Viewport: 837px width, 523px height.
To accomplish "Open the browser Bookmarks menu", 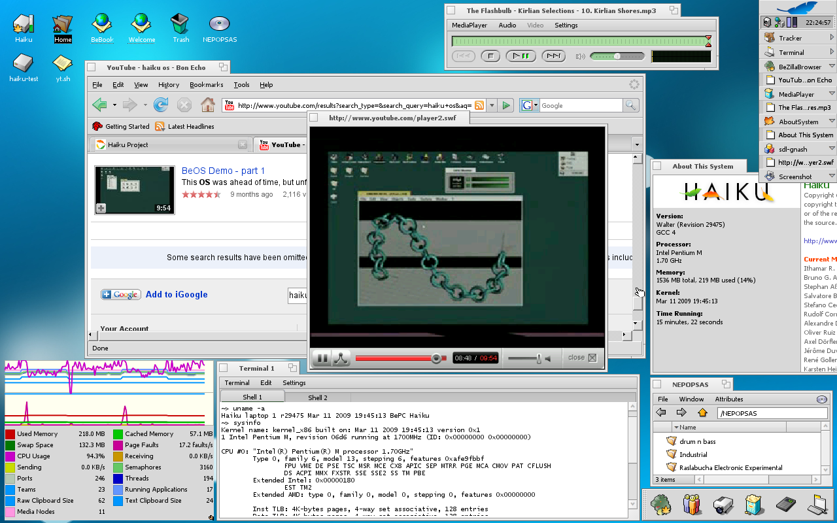I will [x=207, y=84].
